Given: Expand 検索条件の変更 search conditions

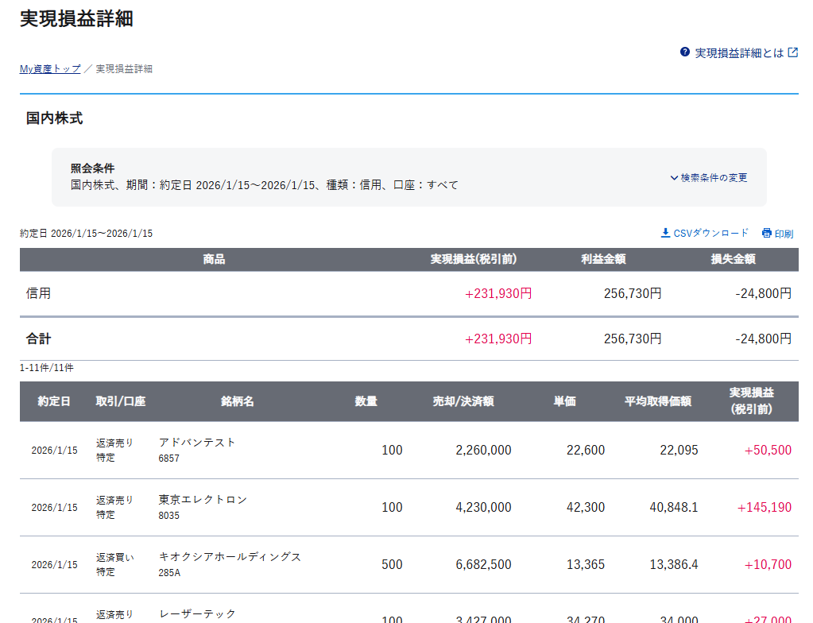Looking at the screenshot, I should coord(714,178).
